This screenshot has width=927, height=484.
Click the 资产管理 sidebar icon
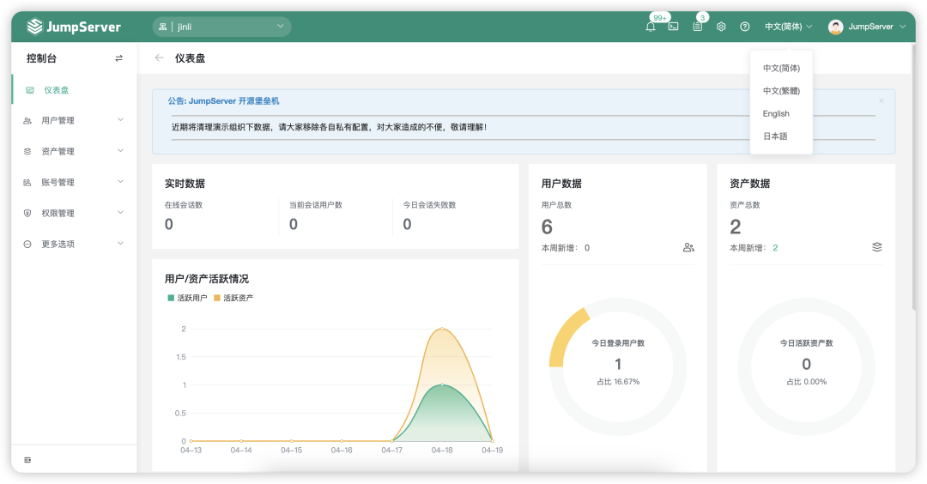(27, 151)
